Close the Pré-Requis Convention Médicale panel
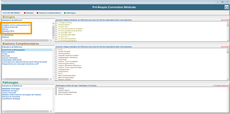Viewport: 230px width, 114px height. click(226, 7)
